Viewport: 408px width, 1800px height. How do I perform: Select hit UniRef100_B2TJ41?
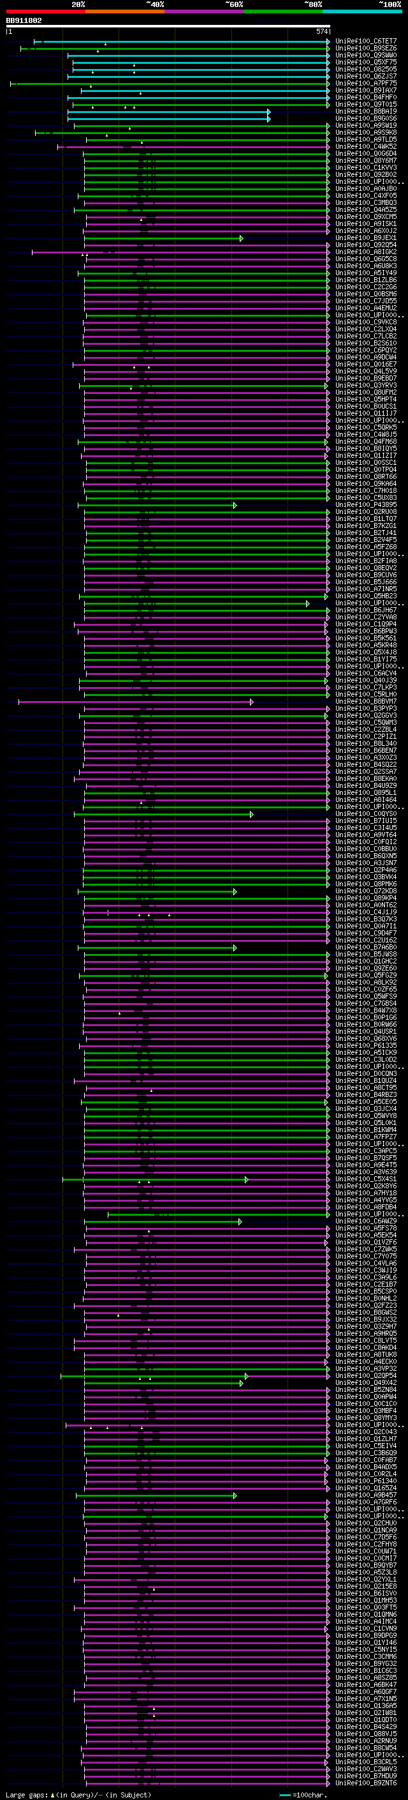366,533
